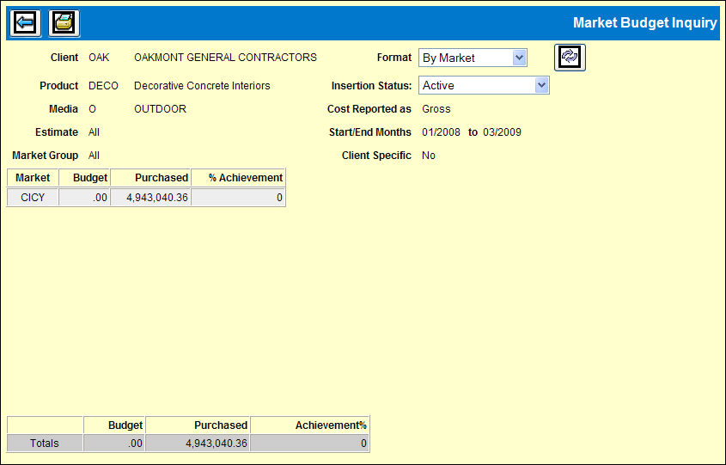Click the media value OUTDOOR
The height and width of the screenshot is (465, 726).
click(x=160, y=109)
